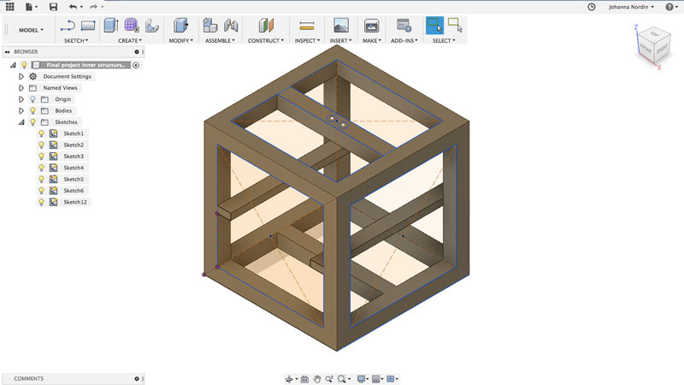Open the MAKE menu

pyautogui.click(x=372, y=40)
